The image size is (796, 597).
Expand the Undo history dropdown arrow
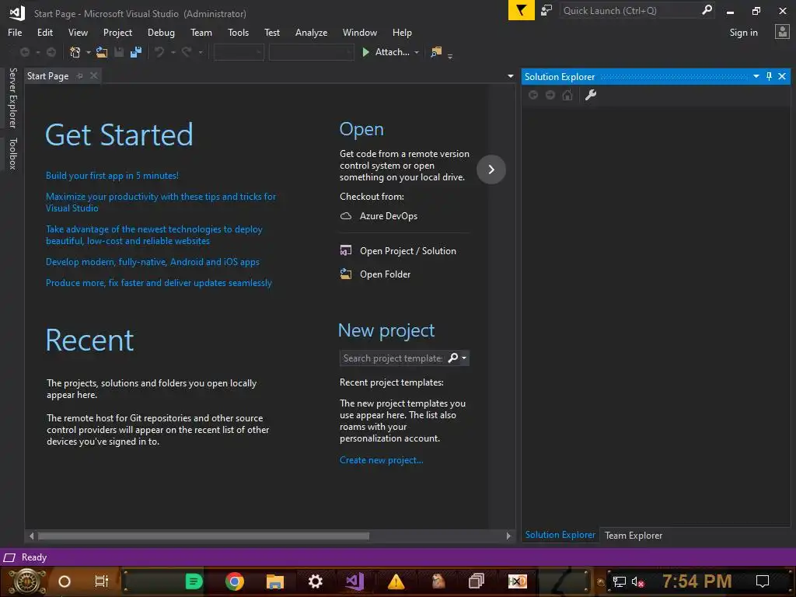(x=173, y=52)
